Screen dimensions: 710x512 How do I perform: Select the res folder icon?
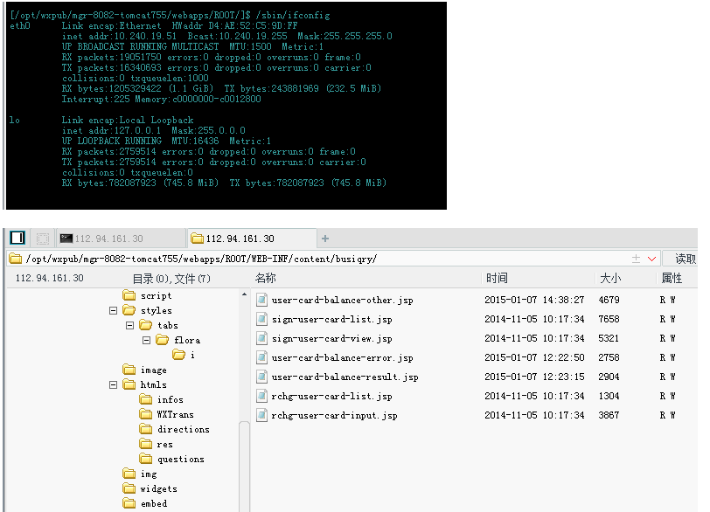pyautogui.click(x=146, y=444)
